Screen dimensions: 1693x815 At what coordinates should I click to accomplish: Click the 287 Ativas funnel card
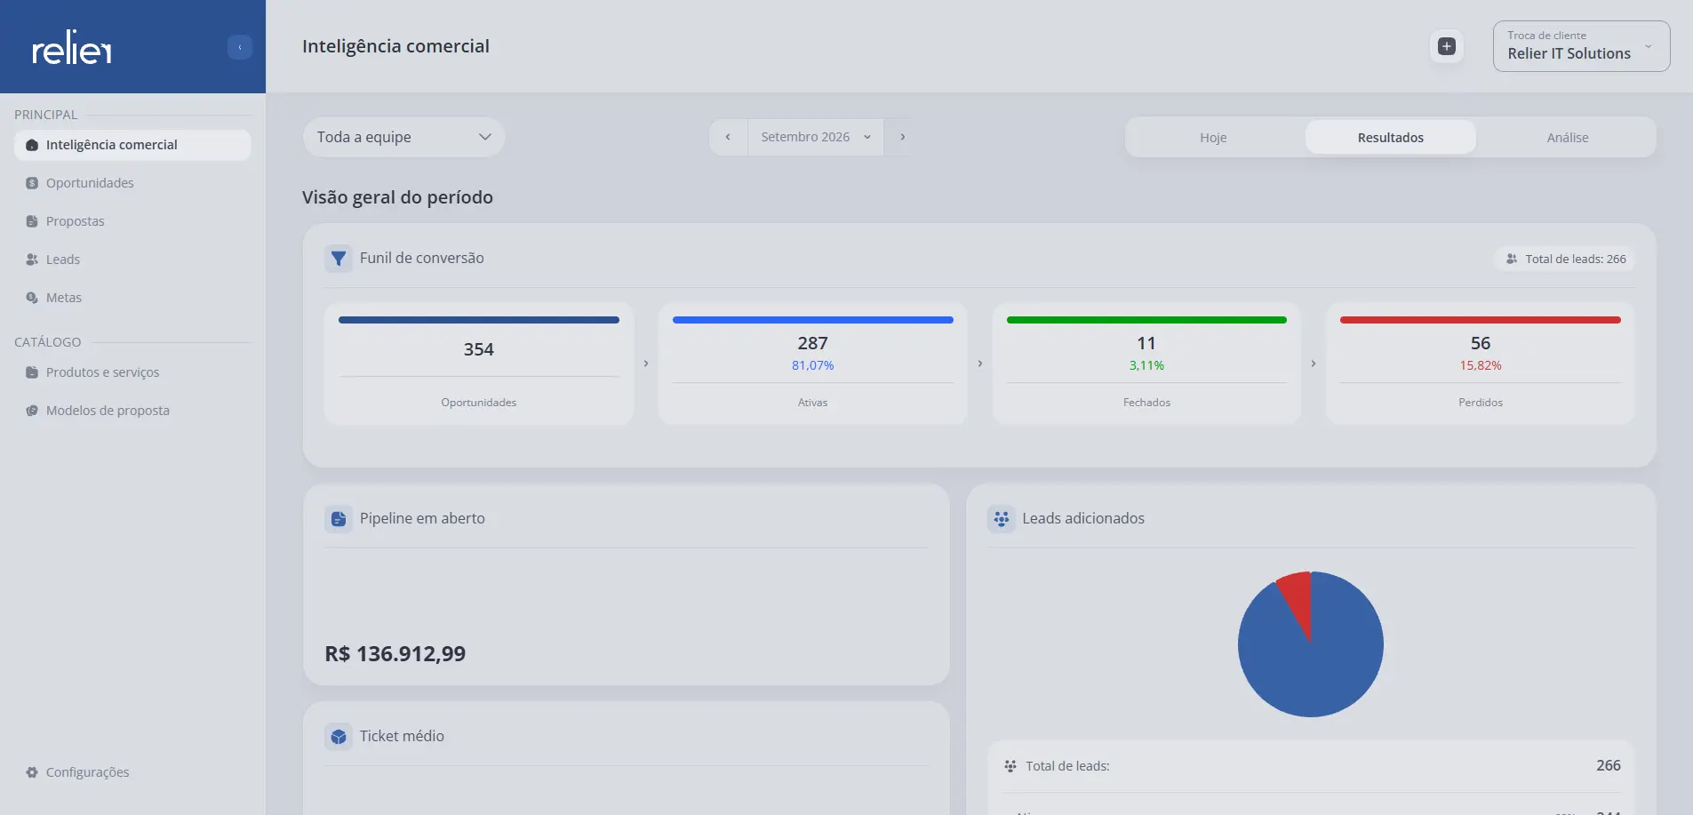tap(812, 364)
